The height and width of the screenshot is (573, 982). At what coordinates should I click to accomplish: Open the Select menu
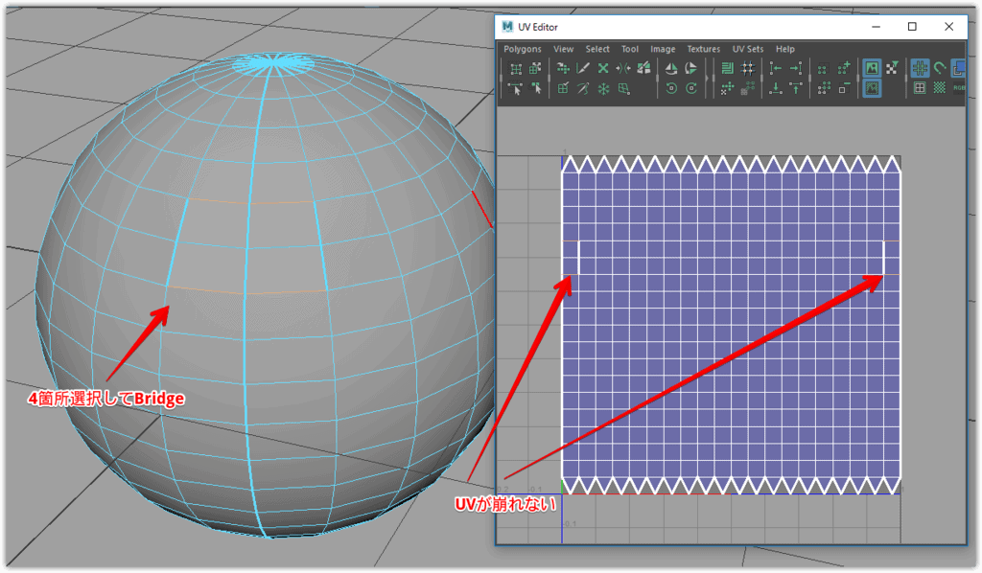pos(597,49)
